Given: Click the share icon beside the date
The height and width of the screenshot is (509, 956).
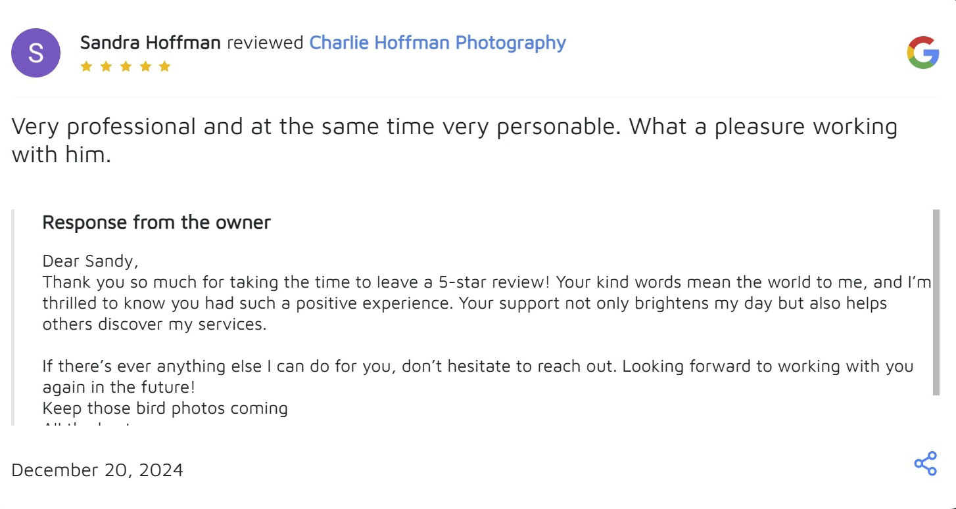Looking at the screenshot, I should point(925,464).
